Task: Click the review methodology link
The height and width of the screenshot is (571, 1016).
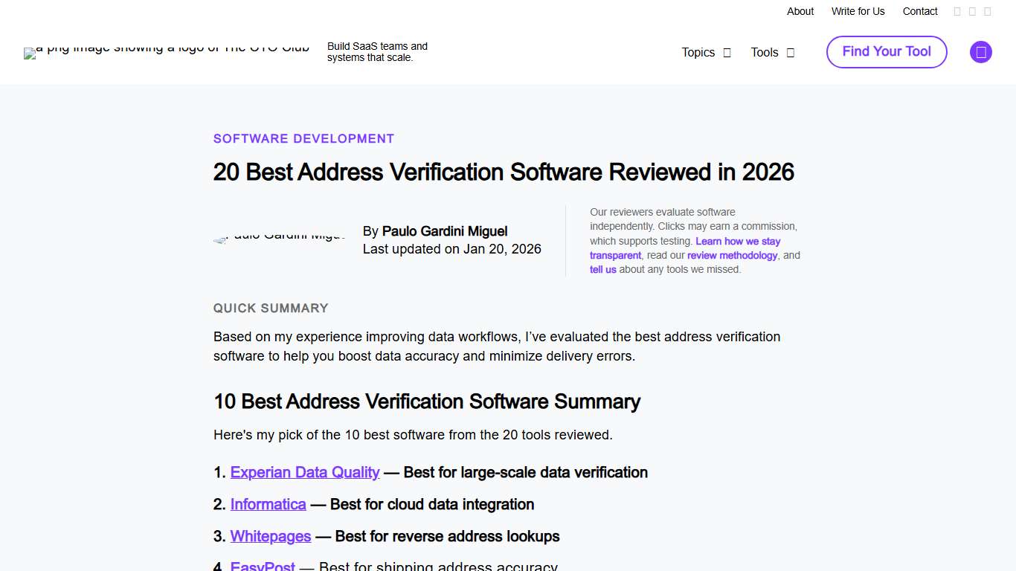Action: click(732, 255)
